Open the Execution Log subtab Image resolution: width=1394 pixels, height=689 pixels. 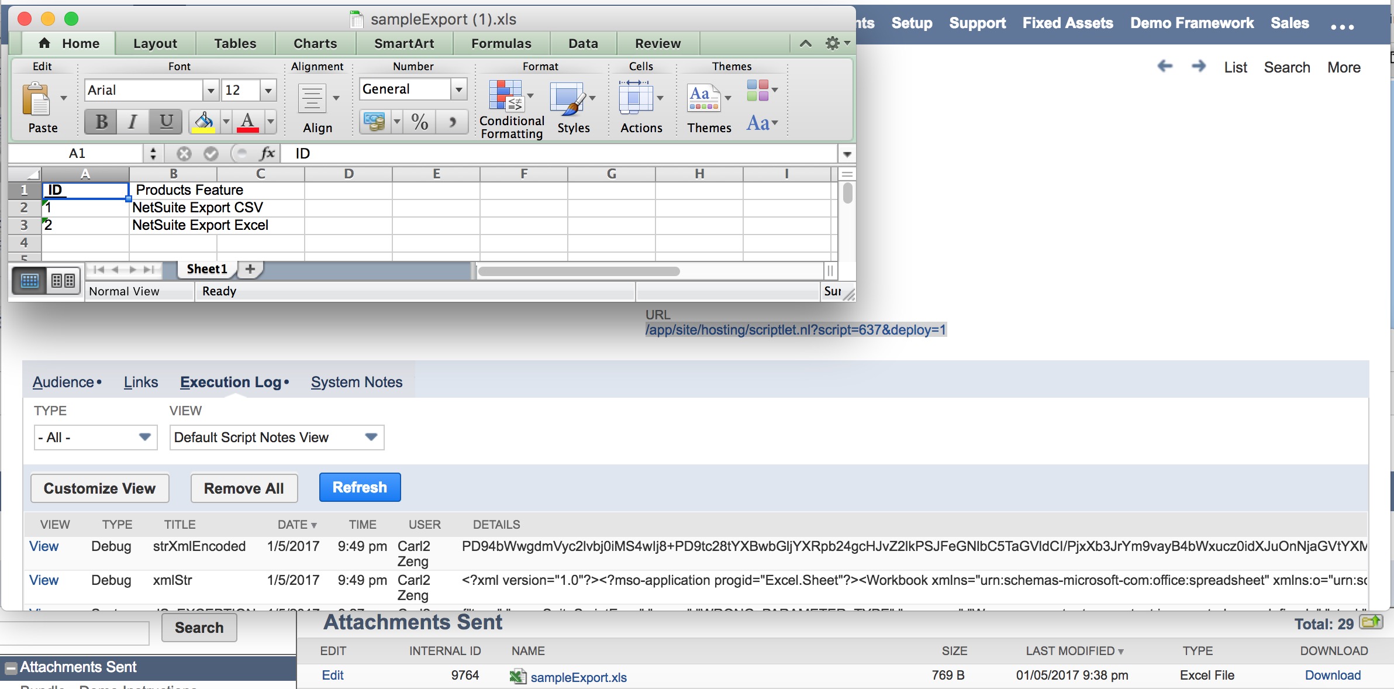point(234,382)
